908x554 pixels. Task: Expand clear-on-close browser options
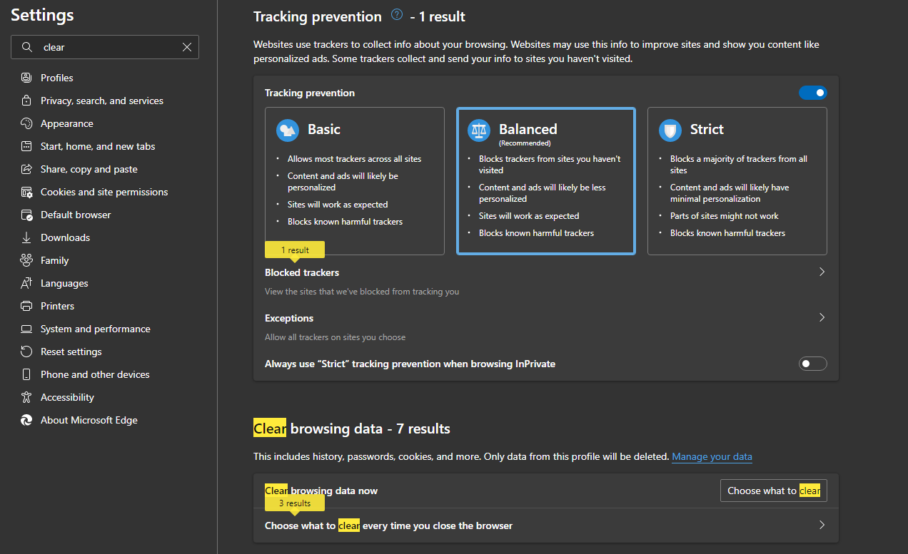[822, 525]
